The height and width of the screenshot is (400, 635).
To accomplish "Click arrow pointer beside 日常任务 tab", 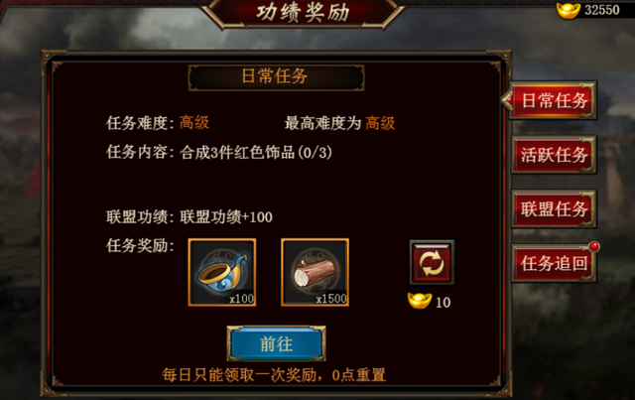I will tap(507, 100).
